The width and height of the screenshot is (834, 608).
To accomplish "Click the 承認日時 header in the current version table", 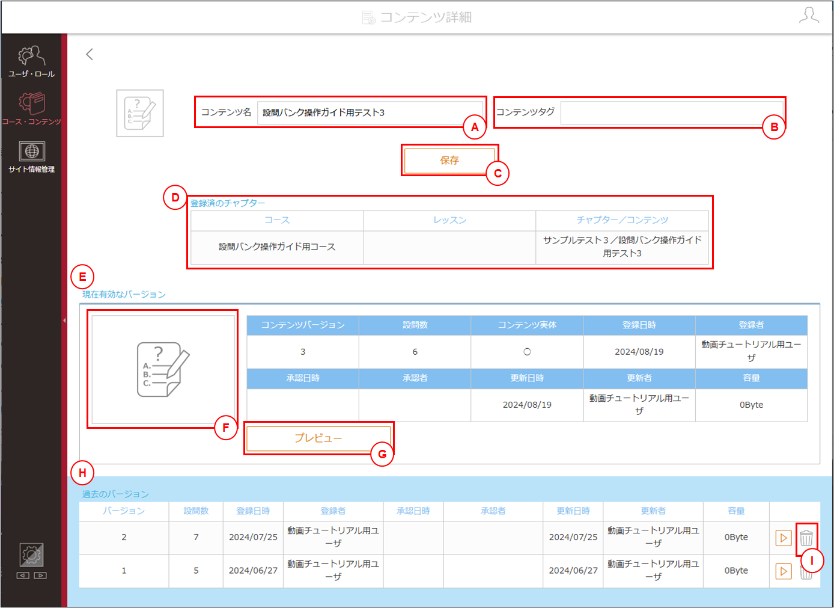I will click(303, 378).
